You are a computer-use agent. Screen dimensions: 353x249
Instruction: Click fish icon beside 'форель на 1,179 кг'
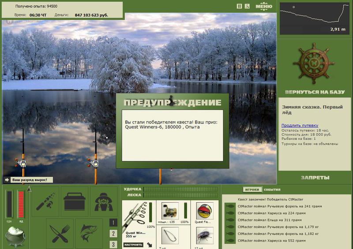pyautogui.click(x=230, y=227)
